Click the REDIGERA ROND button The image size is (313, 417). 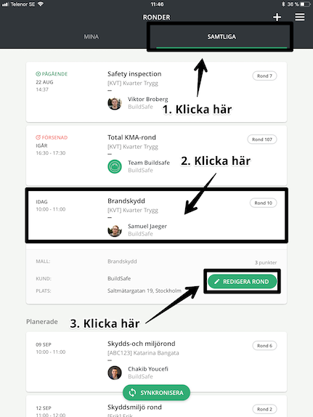pos(243,281)
